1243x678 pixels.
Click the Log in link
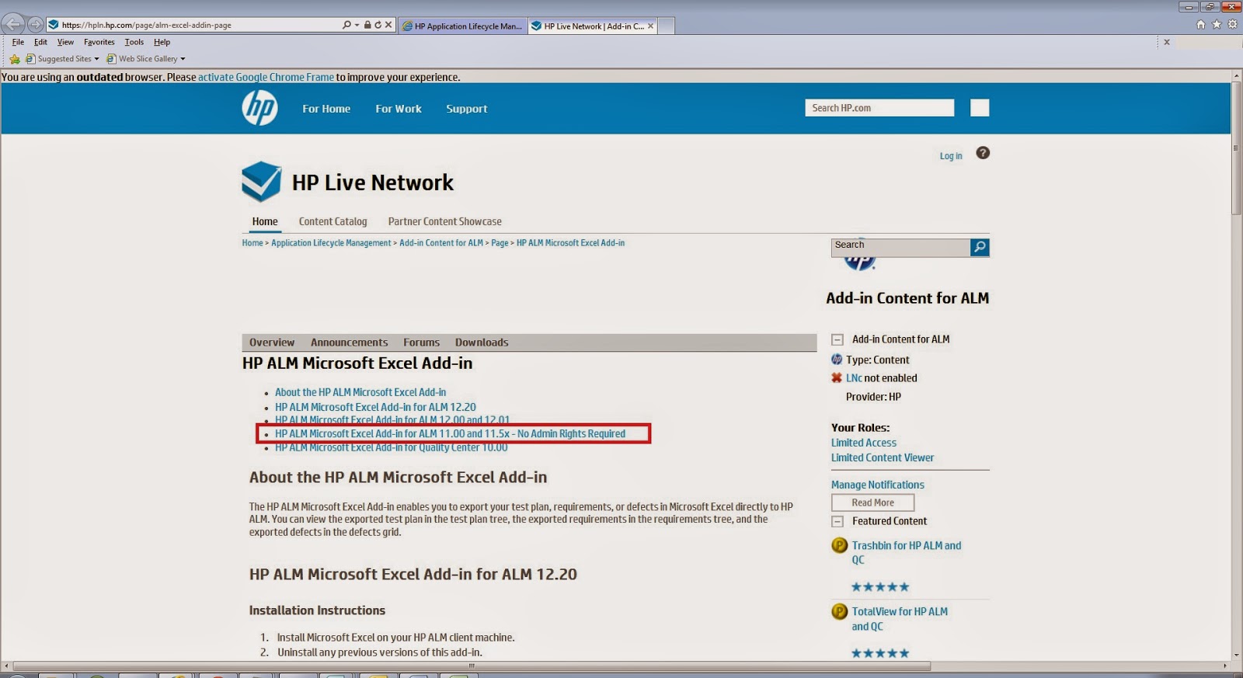click(951, 156)
